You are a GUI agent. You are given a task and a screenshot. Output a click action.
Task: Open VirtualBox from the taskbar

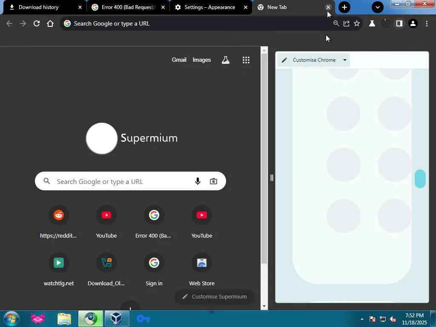(117, 318)
